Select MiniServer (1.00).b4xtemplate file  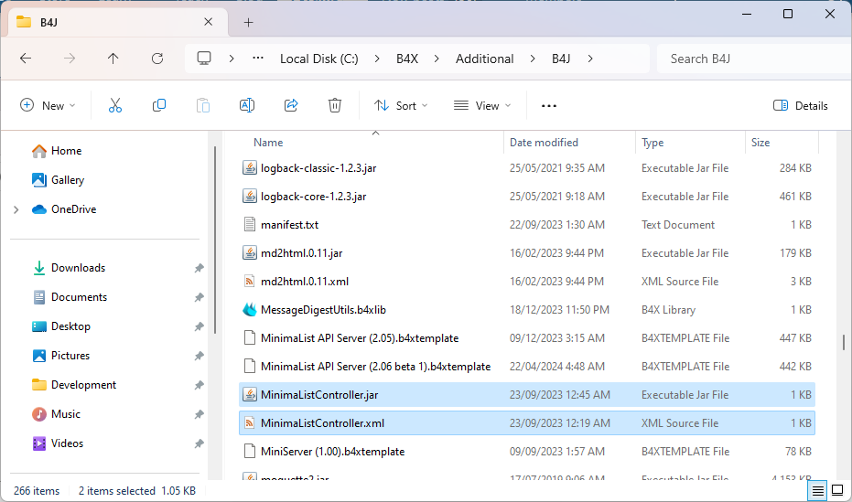527,451
